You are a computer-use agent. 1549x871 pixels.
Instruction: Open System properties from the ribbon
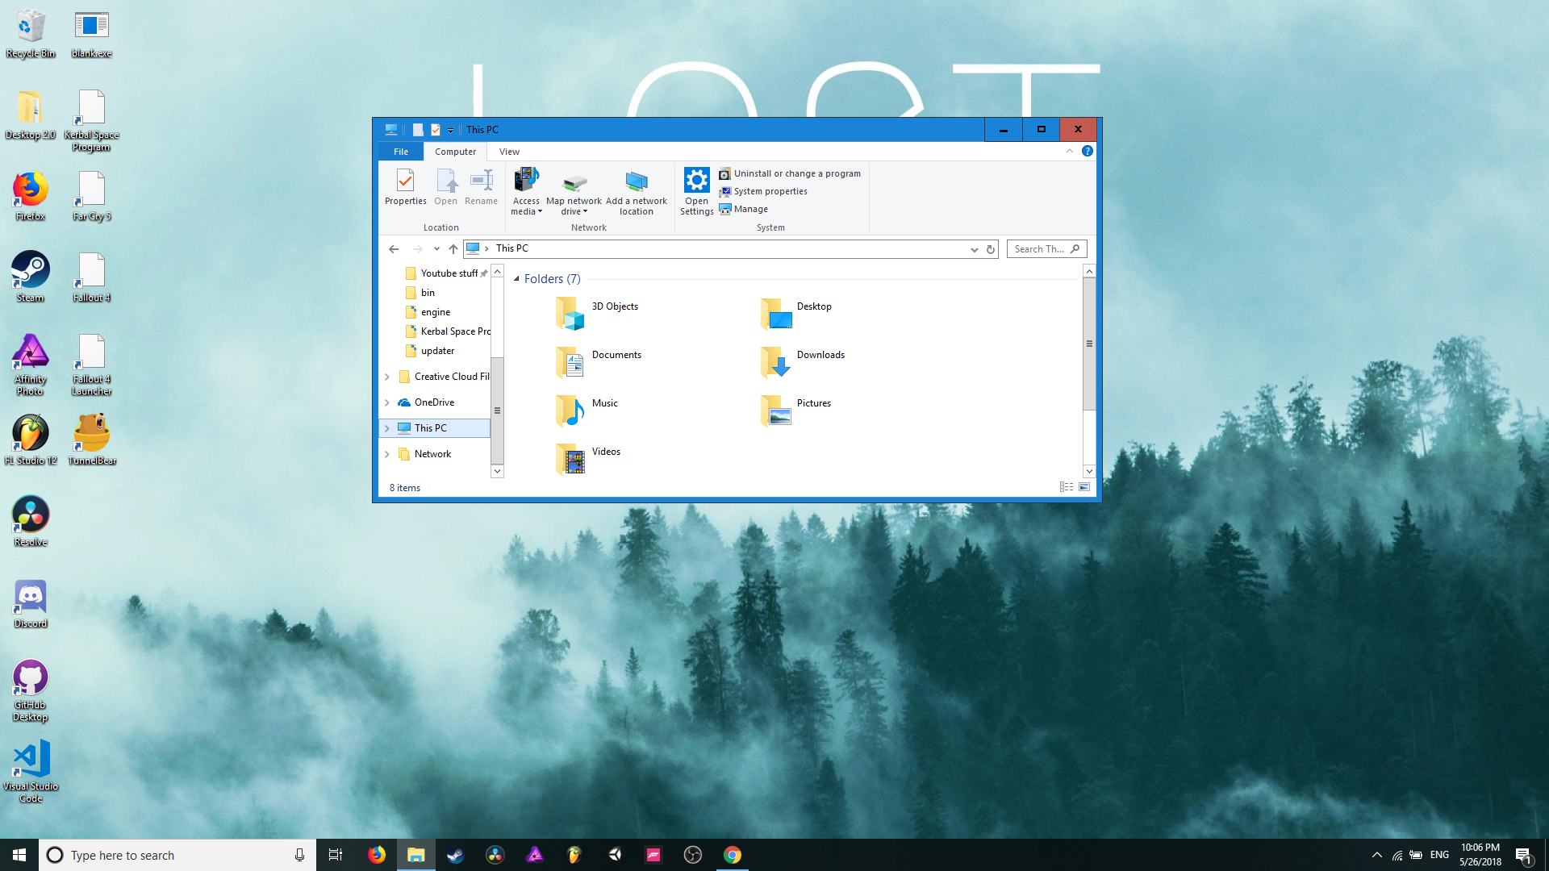[x=763, y=191]
